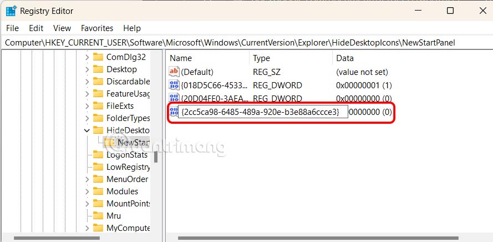Expand the Modules key
The image size is (493, 242).
tap(87, 191)
